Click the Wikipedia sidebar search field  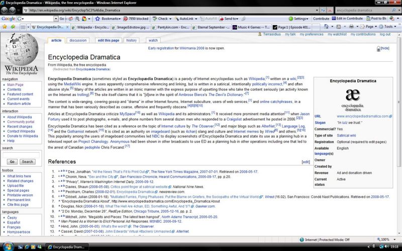19,155
